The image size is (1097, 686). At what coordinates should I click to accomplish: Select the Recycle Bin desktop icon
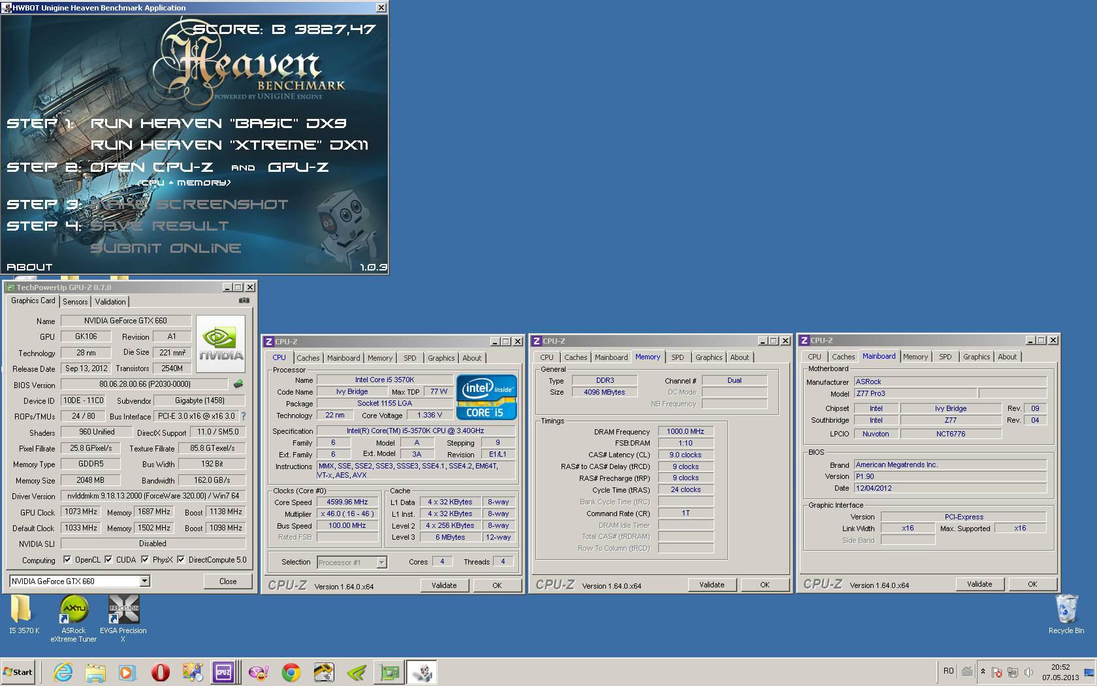point(1066,614)
